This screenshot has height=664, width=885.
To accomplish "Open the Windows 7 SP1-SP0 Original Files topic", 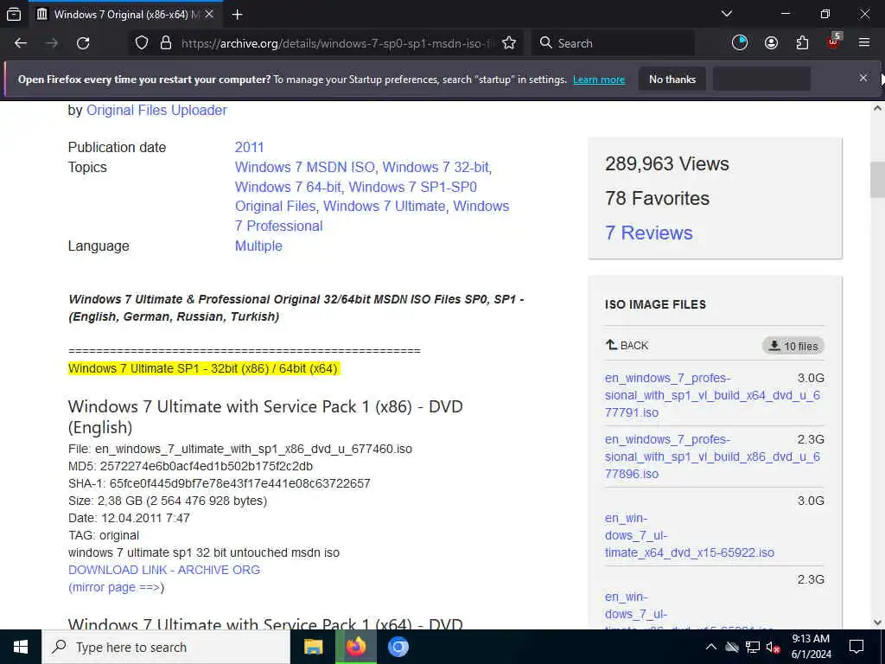I will coord(356,196).
